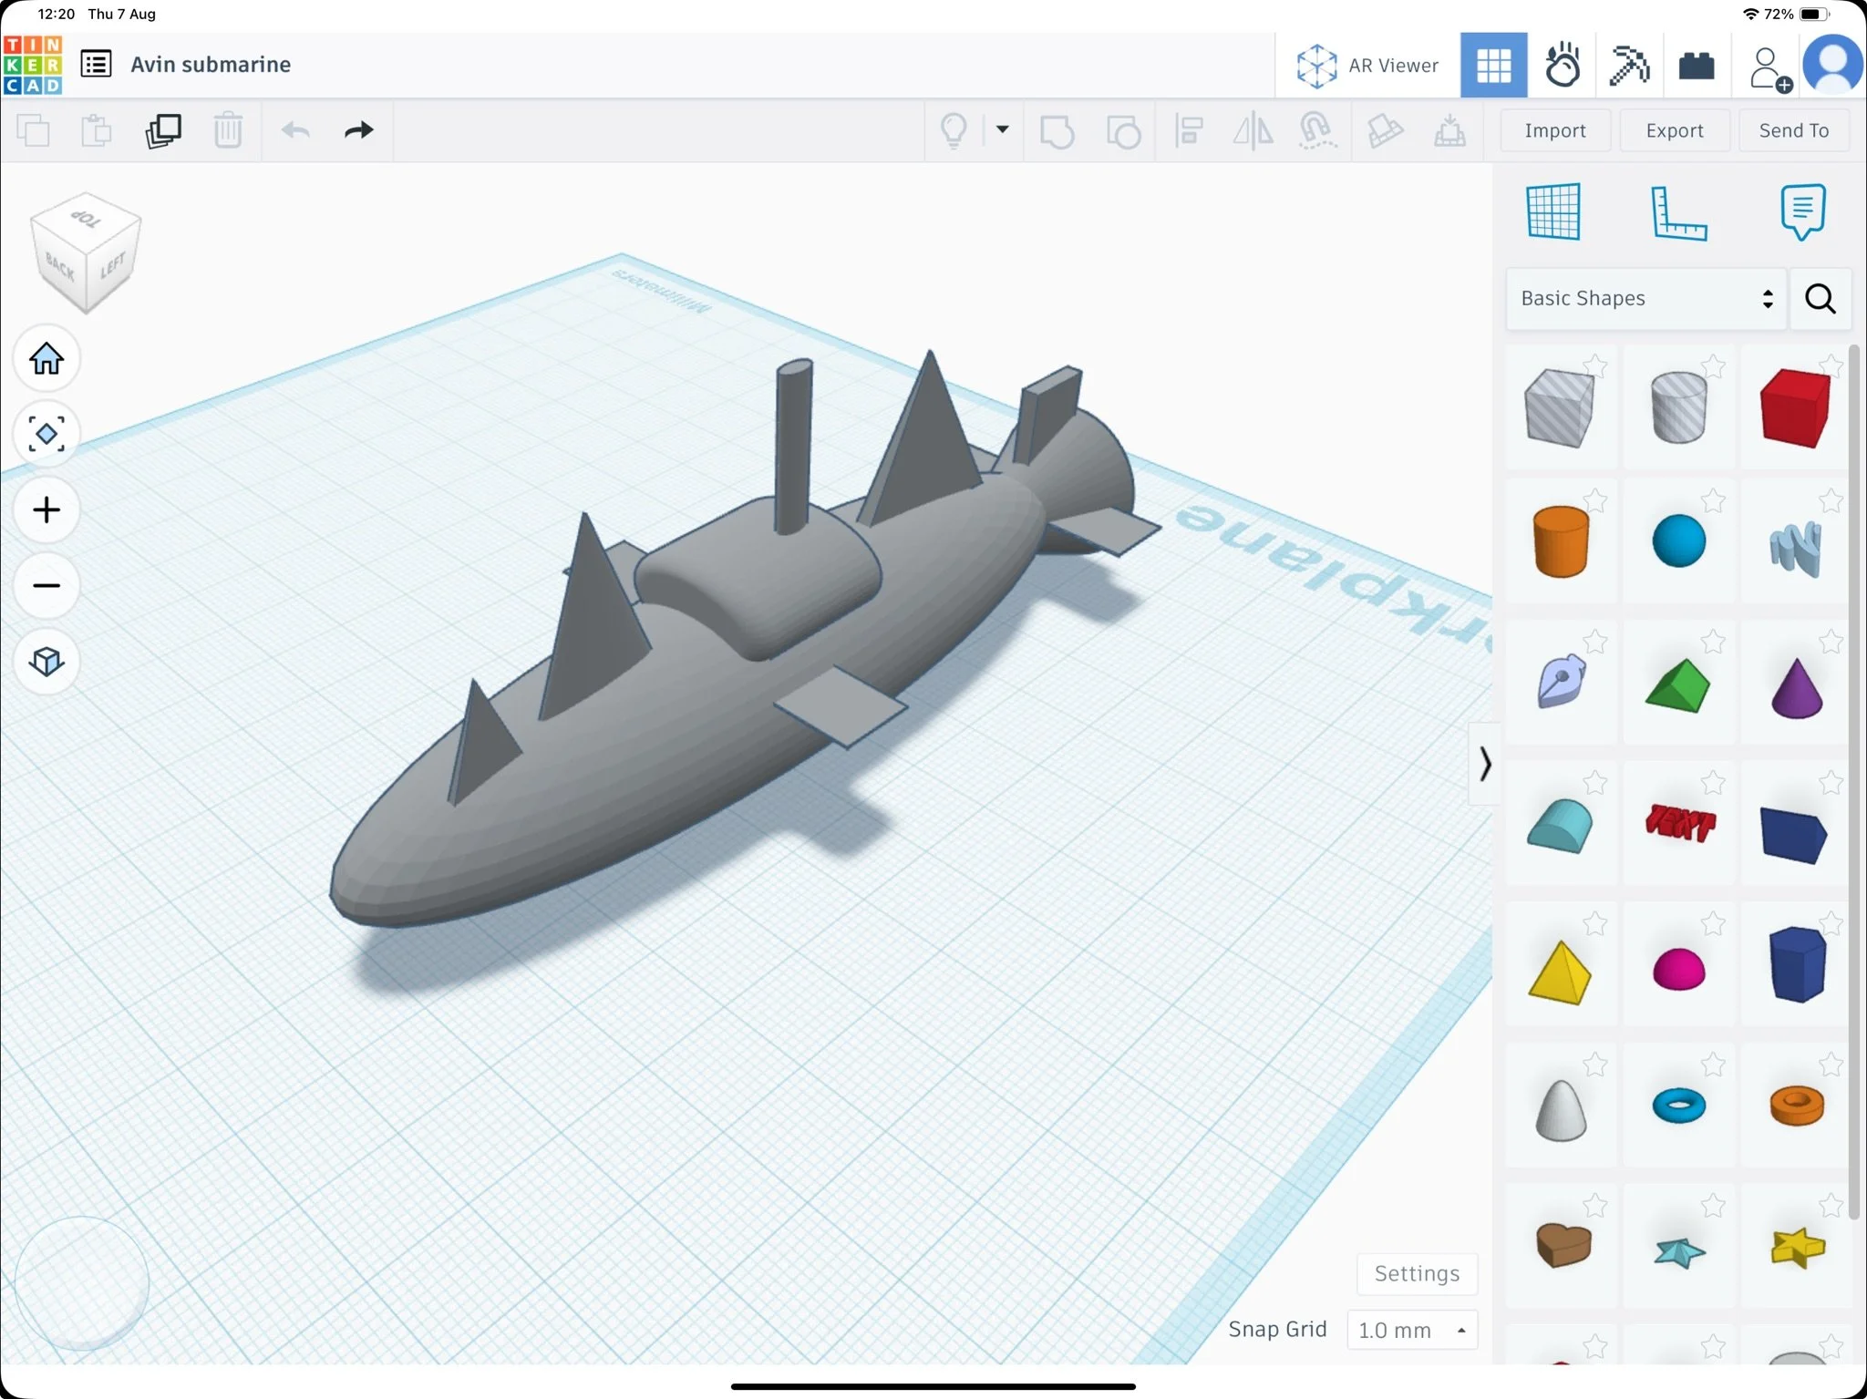The image size is (1867, 1399).
Task: Open the Basic Shapes library dropdown
Action: [x=1646, y=299]
